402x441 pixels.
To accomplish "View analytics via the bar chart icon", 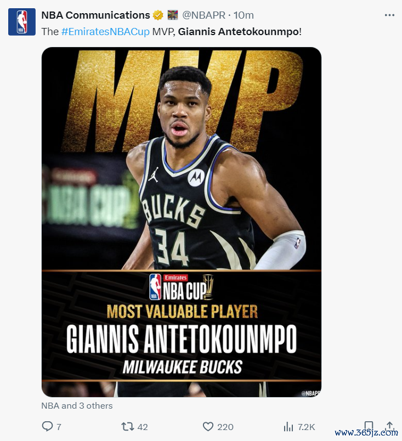I will point(288,427).
